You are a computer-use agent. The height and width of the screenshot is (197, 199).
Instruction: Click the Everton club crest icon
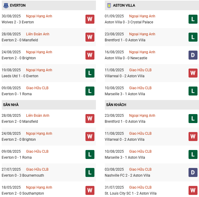coord(6,5)
